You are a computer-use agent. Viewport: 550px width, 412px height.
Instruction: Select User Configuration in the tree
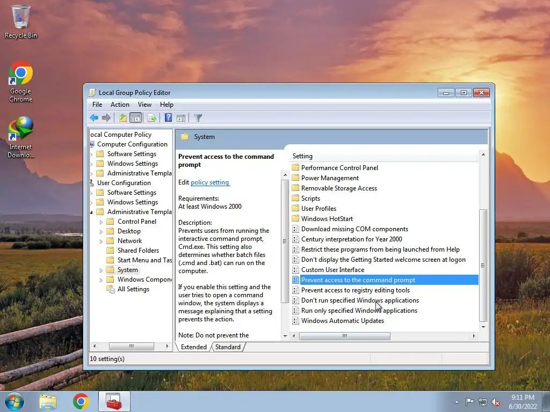click(x=124, y=182)
